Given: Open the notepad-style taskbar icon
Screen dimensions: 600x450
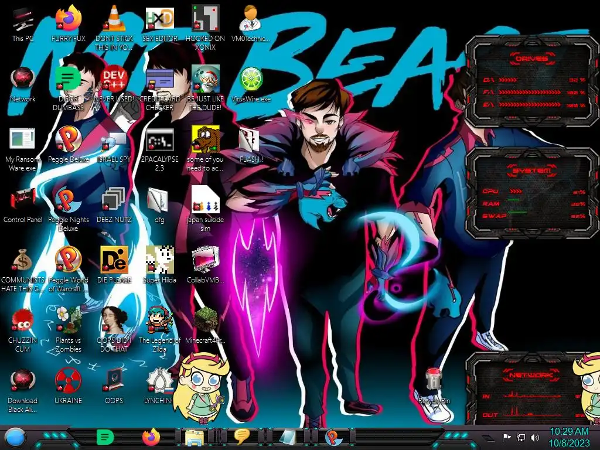Looking at the screenshot, I should (287, 437).
